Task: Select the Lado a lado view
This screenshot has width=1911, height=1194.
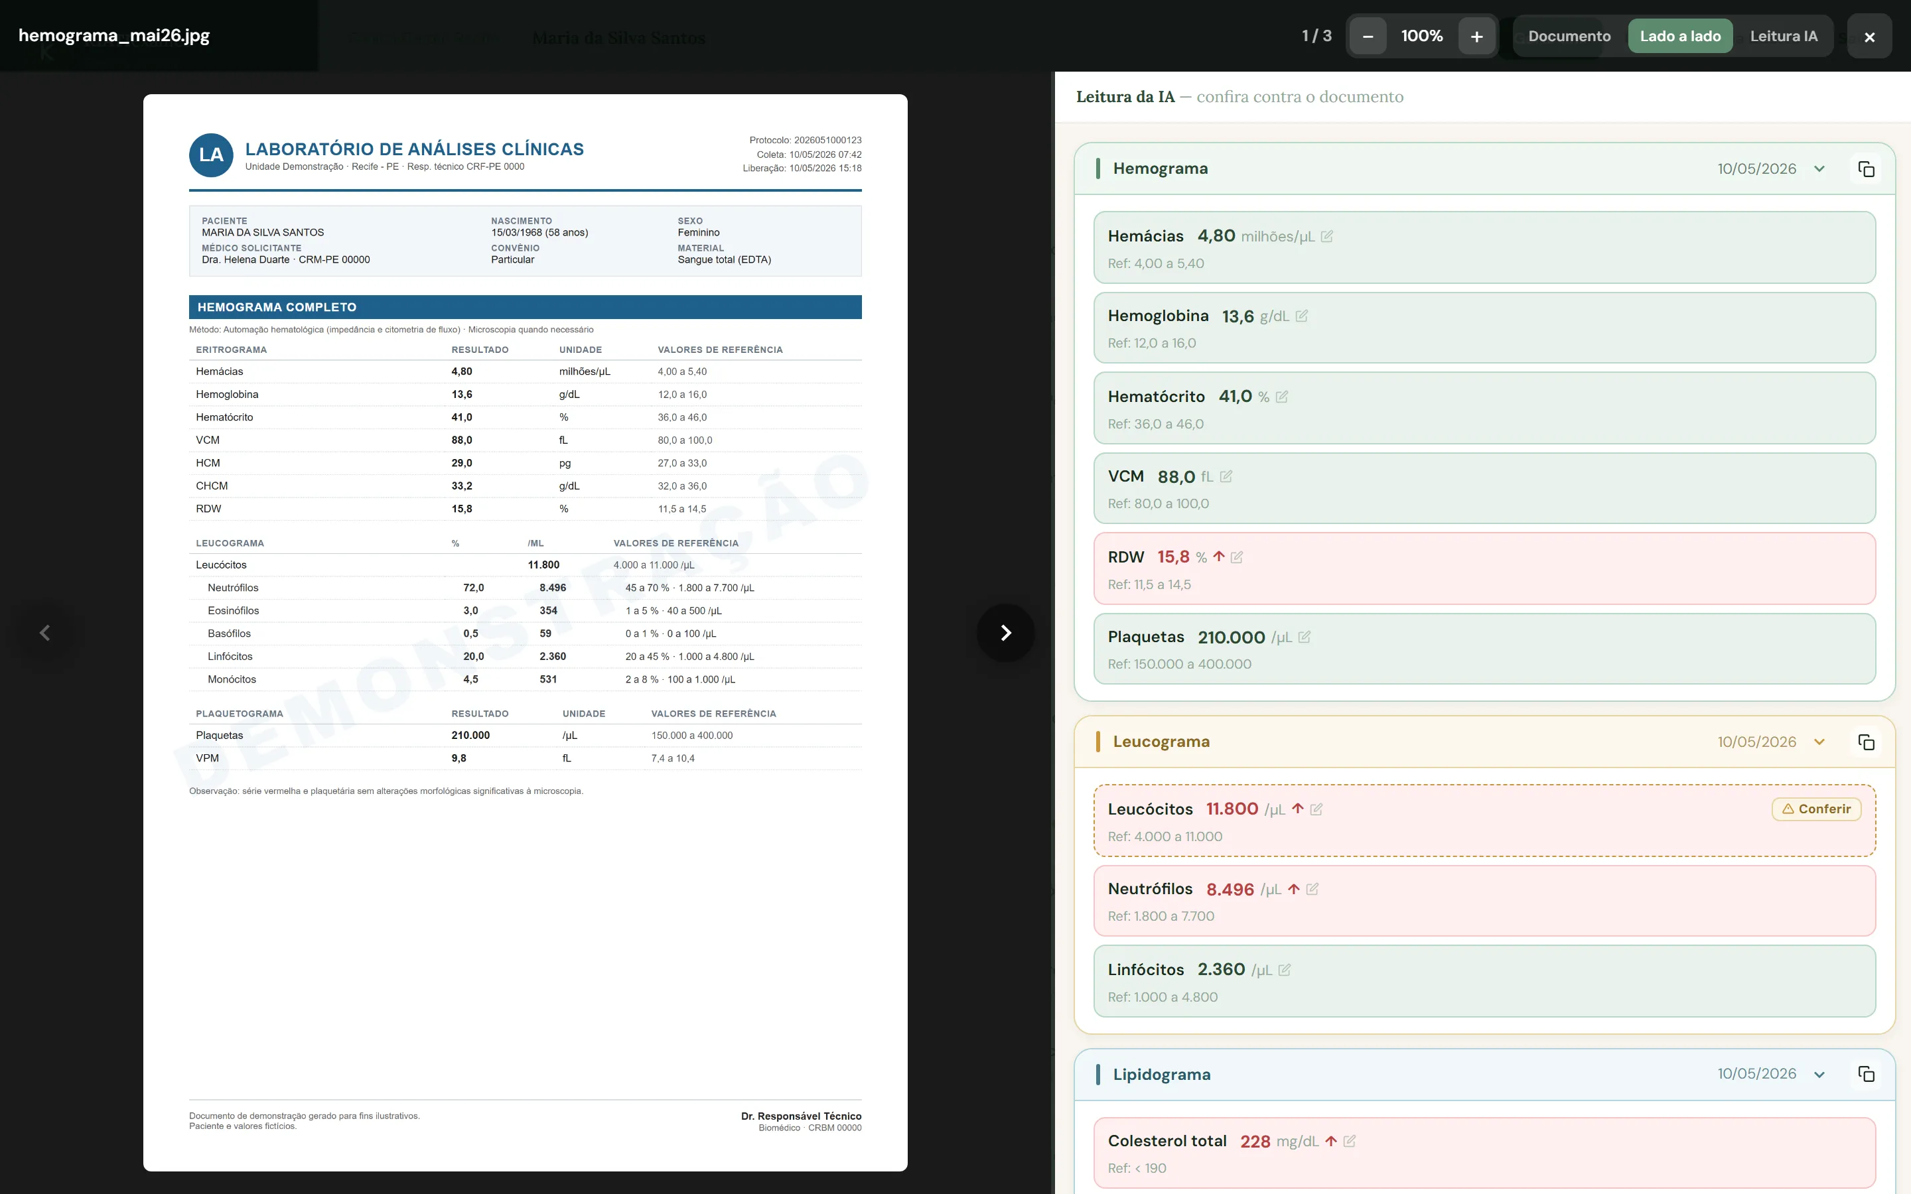Action: pyautogui.click(x=1679, y=36)
